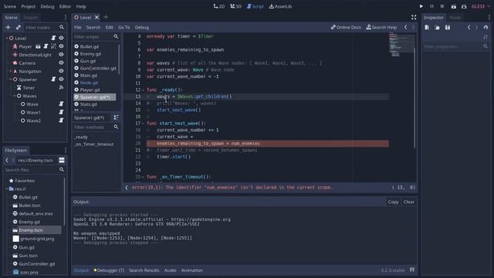Open the Project menu
This screenshot has height=278, width=494.
pyautogui.click(x=29, y=6)
